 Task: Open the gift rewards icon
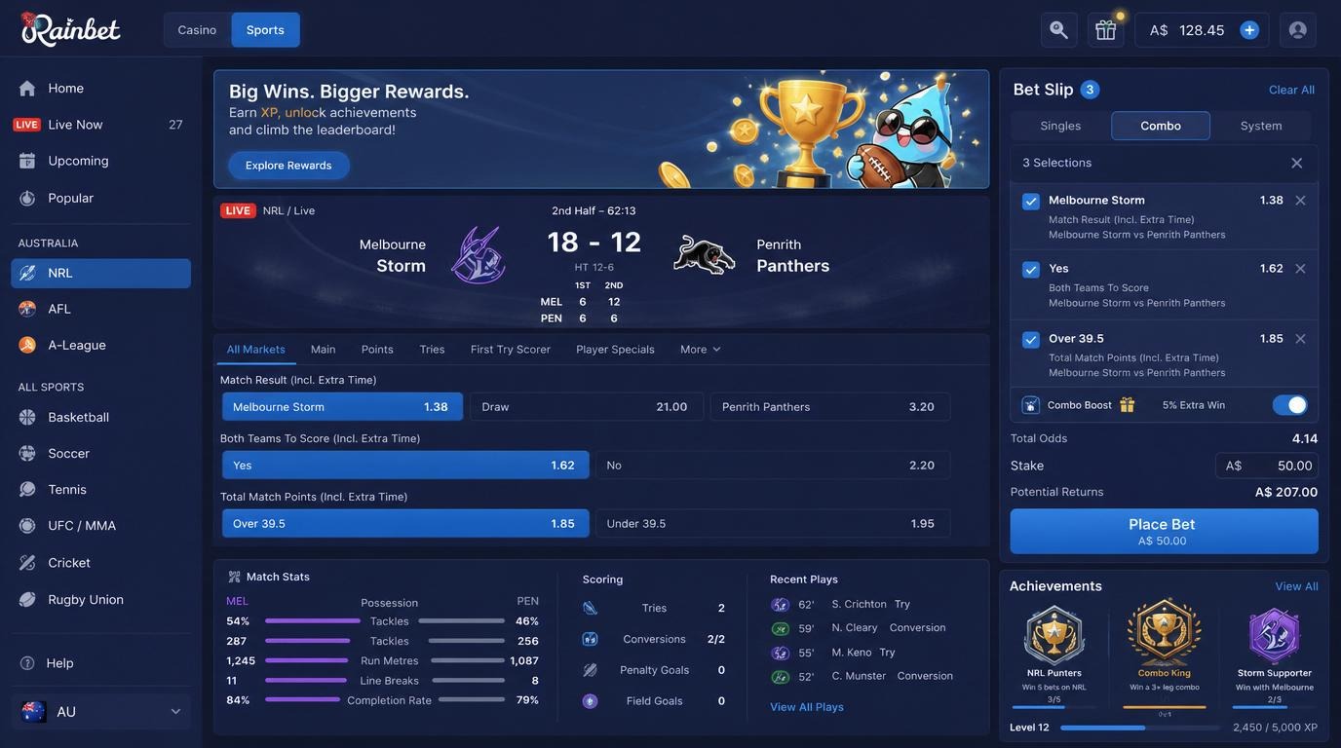click(x=1106, y=30)
